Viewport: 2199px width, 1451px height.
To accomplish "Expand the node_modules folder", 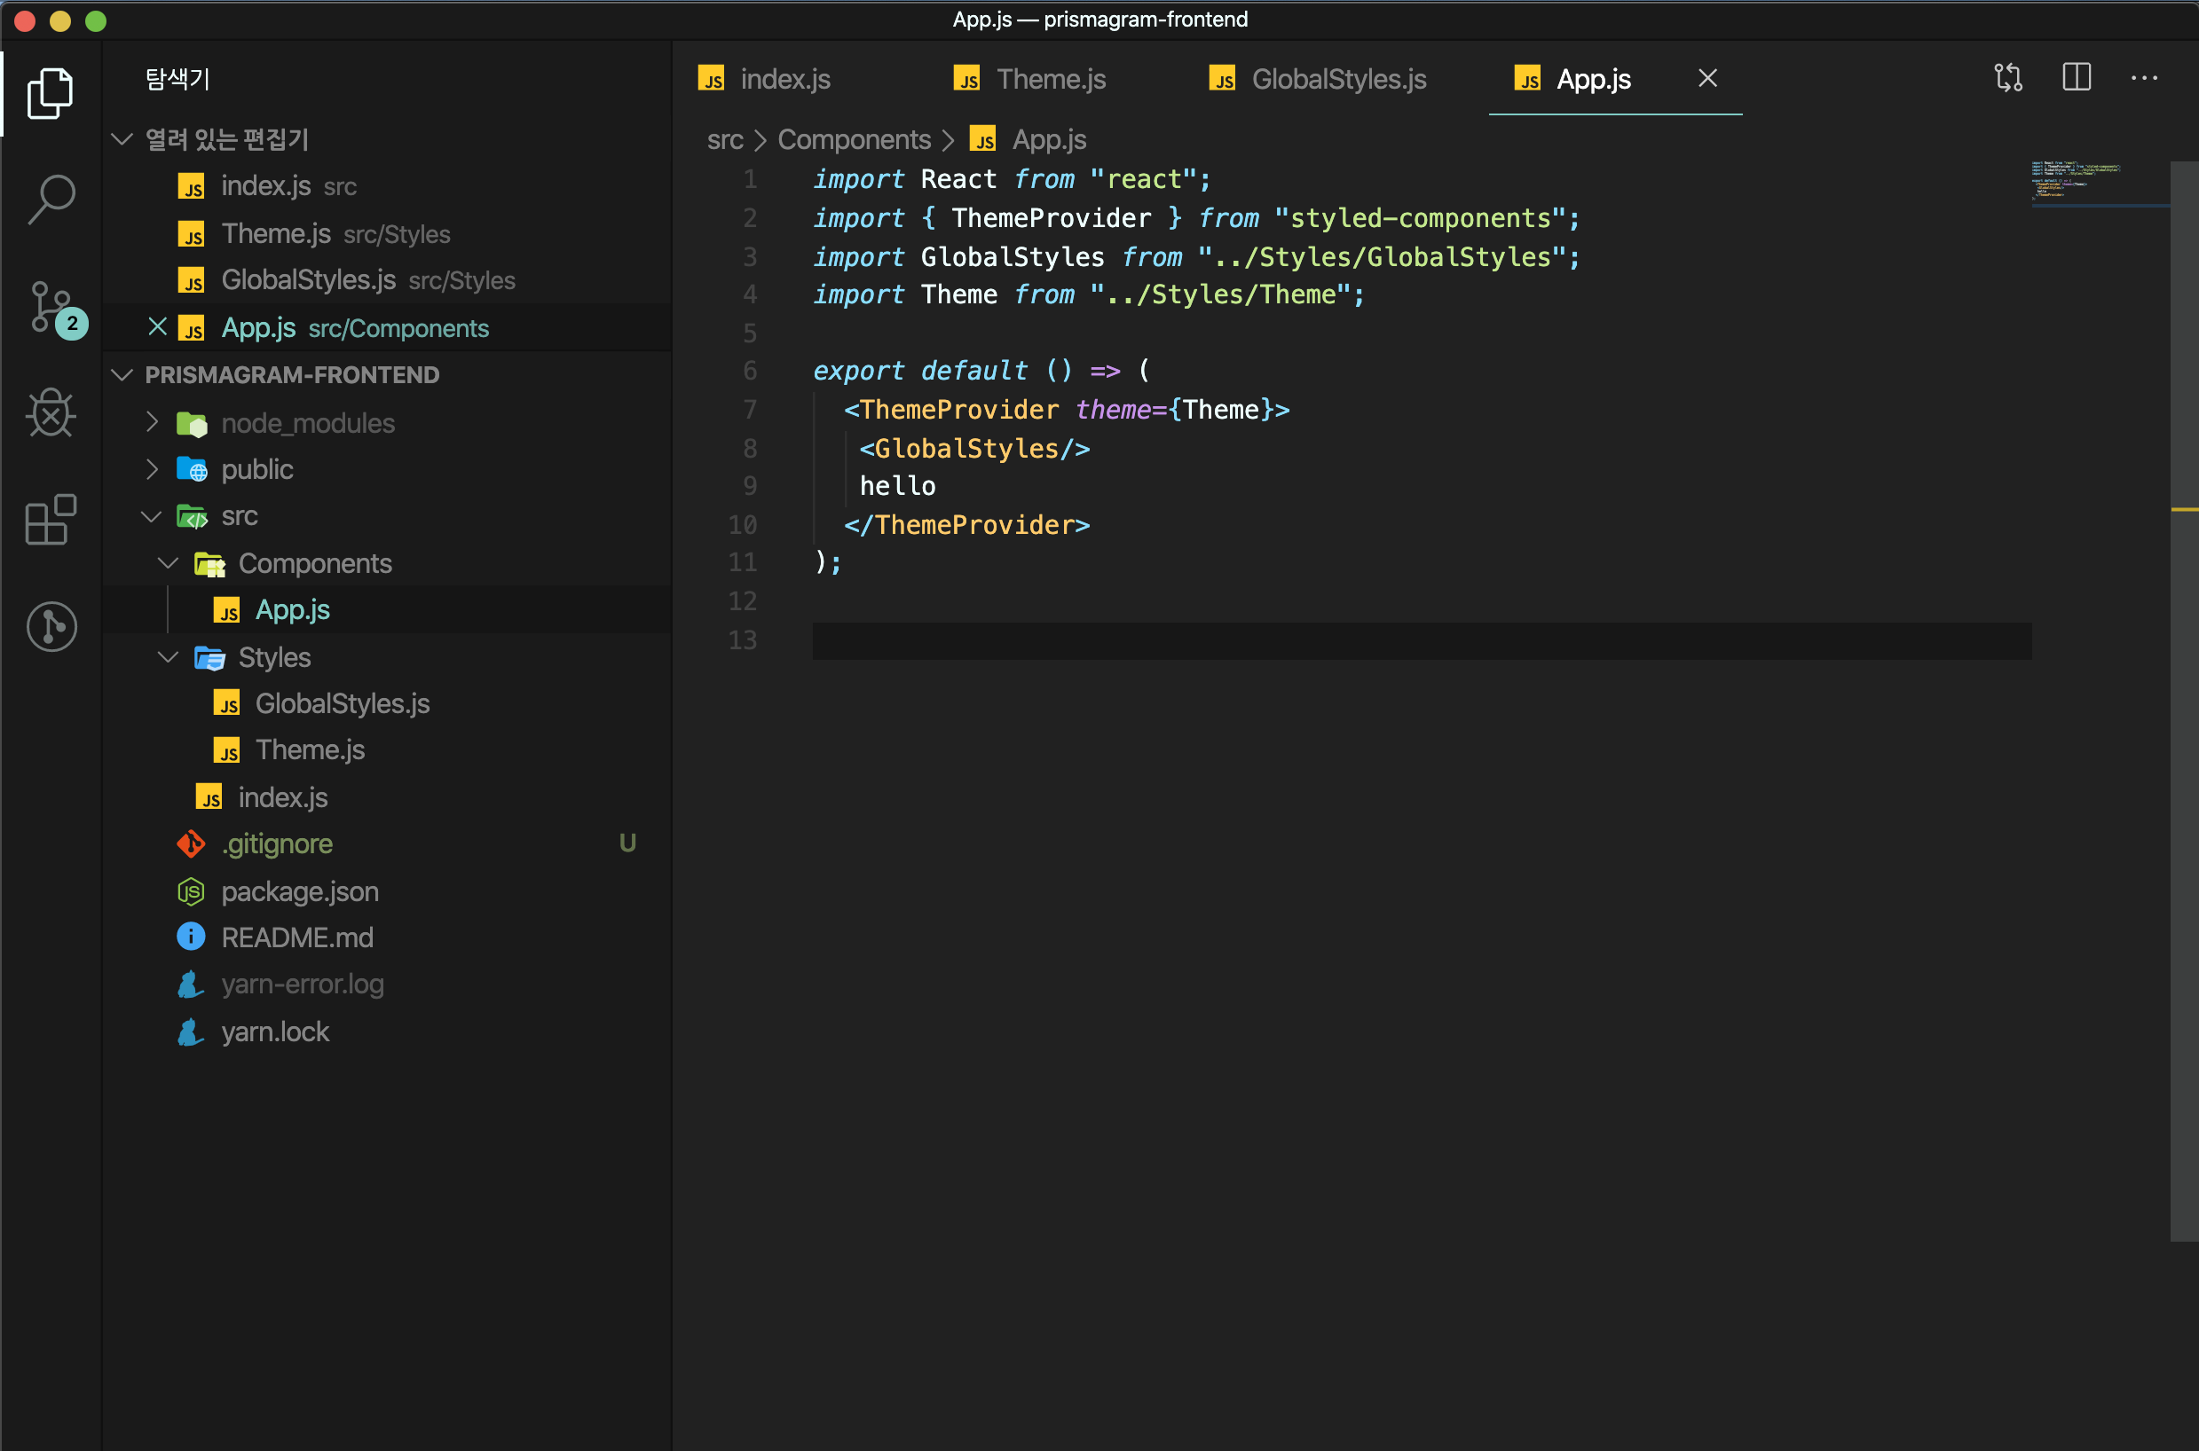I will pos(153,423).
